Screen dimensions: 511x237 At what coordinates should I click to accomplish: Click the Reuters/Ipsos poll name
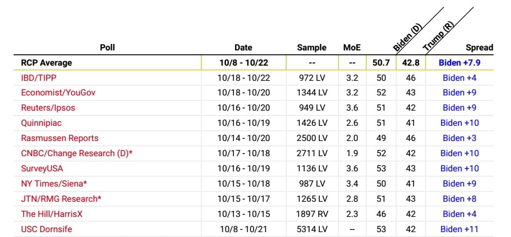[x=48, y=108]
